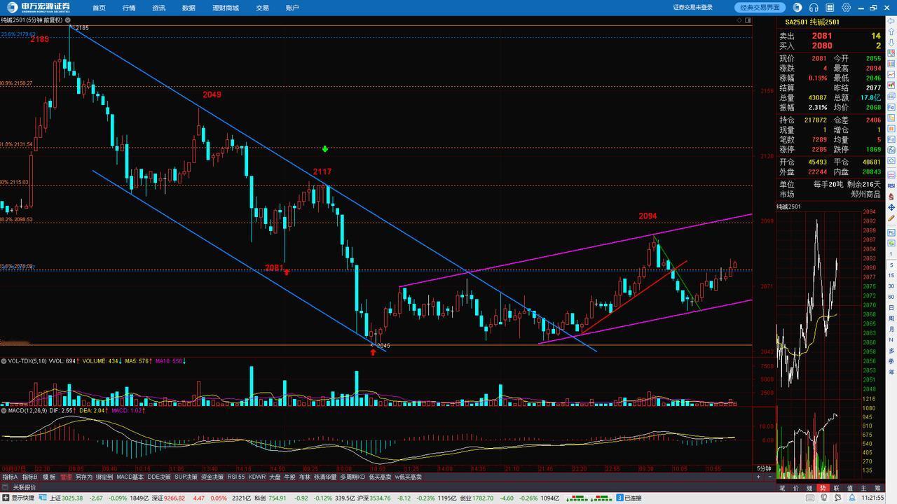Open the 理财商城 menu

point(226,8)
